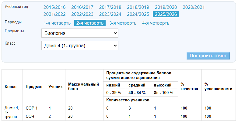
Task: Switch to the 2017/2018 school year
Action: pos(110,7)
